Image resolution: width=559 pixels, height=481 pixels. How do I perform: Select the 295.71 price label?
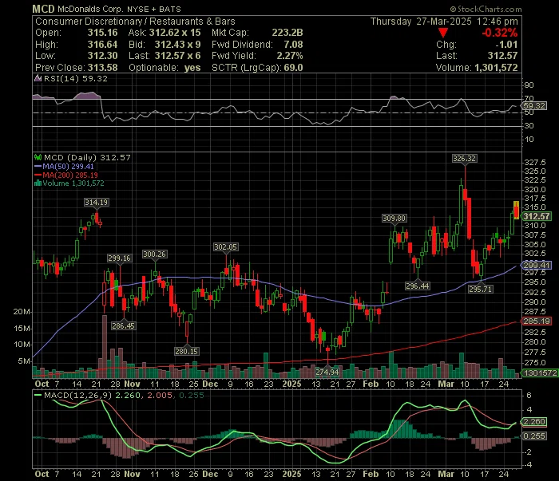click(x=481, y=289)
